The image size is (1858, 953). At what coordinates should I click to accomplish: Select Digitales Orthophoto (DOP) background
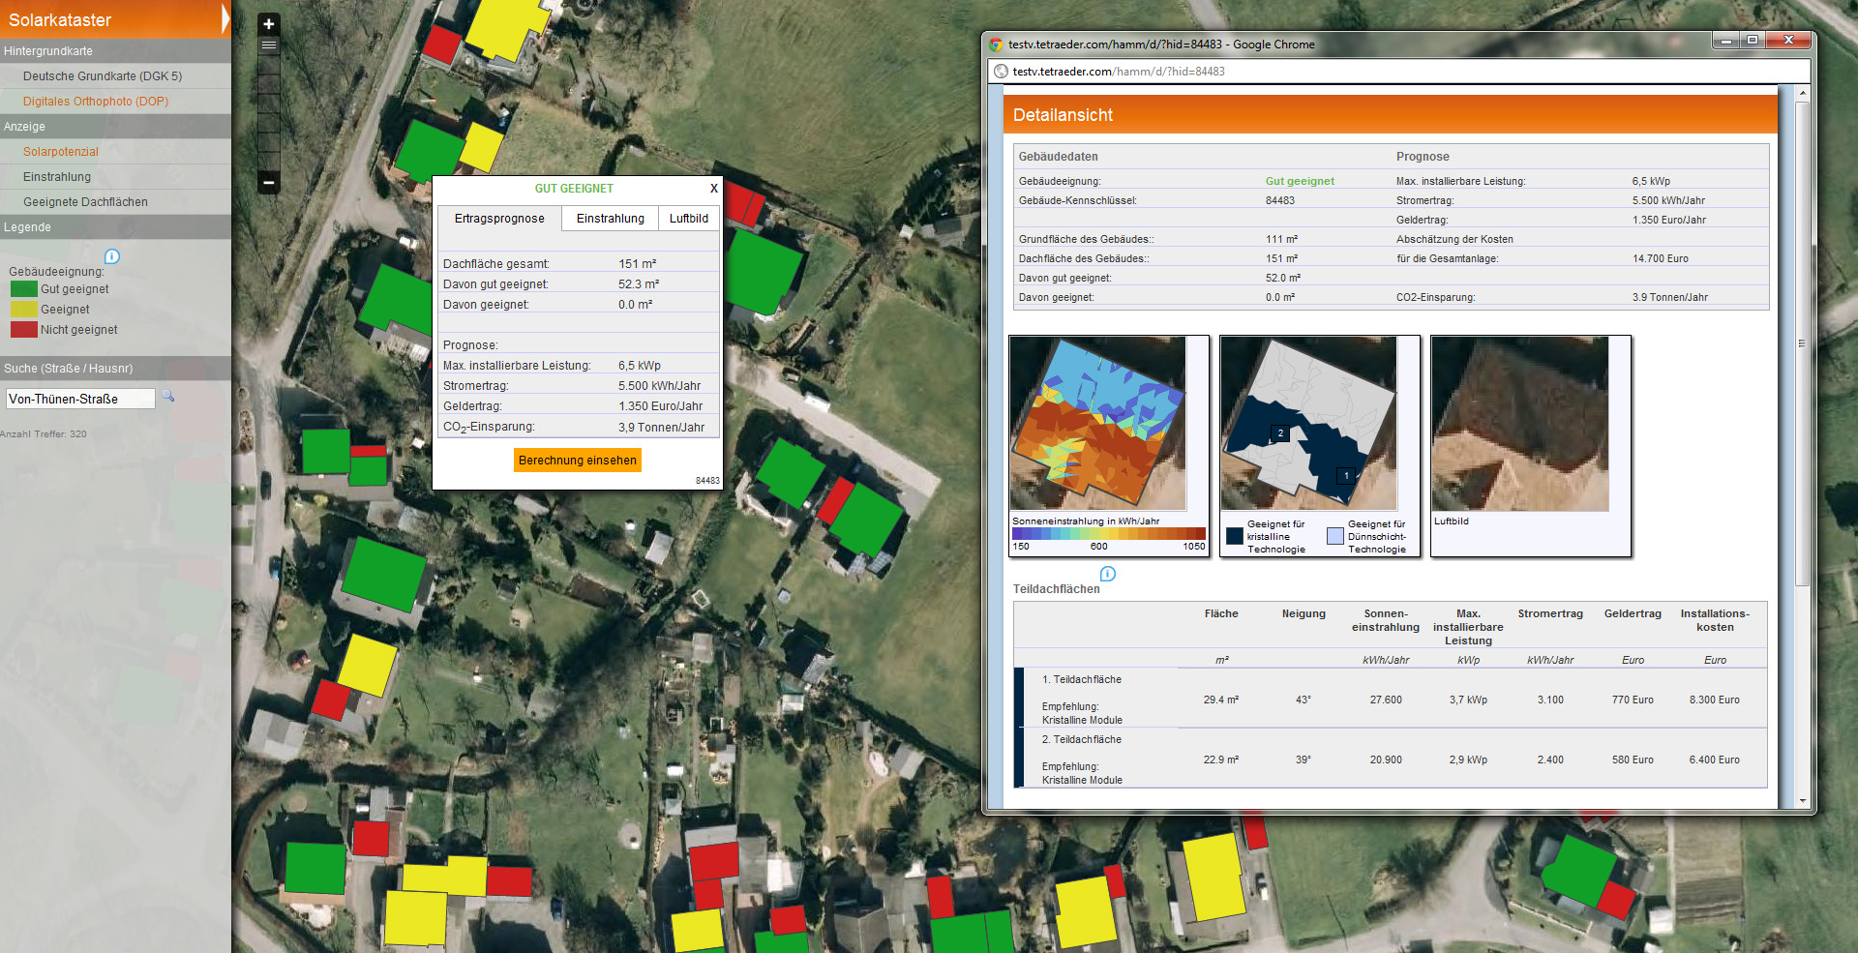(x=96, y=102)
